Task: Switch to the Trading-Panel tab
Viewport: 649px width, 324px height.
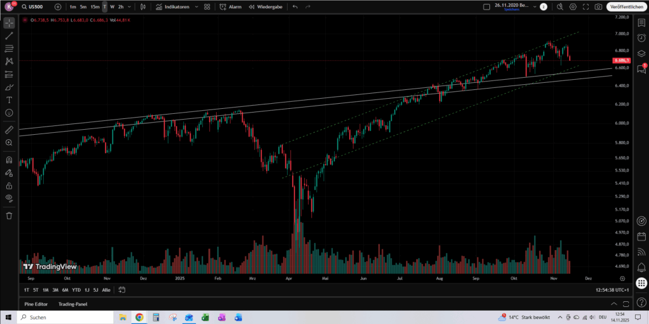Action: [72, 304]
